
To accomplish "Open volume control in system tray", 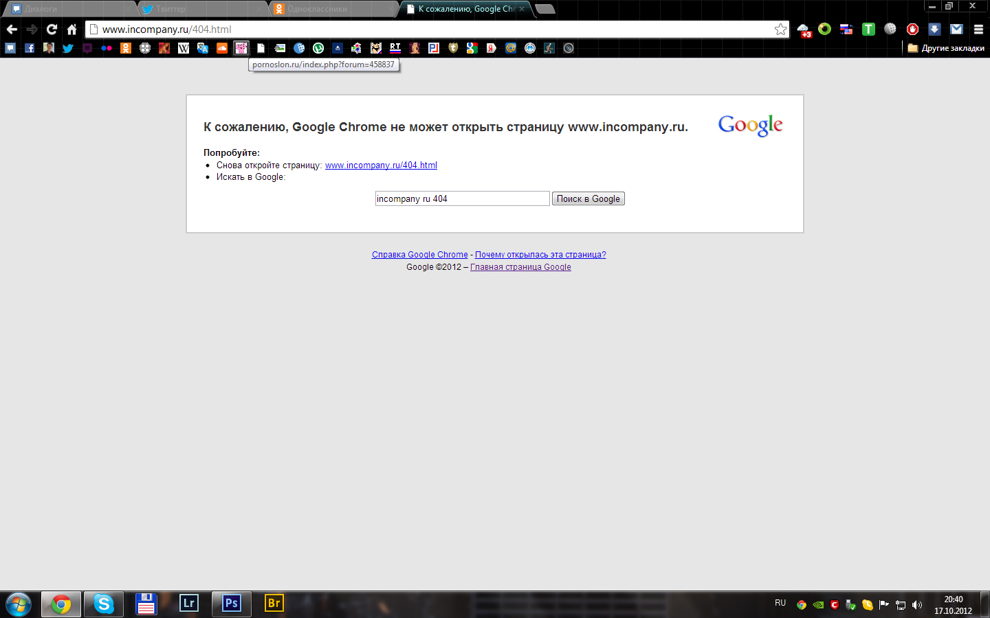I will 916,605.
